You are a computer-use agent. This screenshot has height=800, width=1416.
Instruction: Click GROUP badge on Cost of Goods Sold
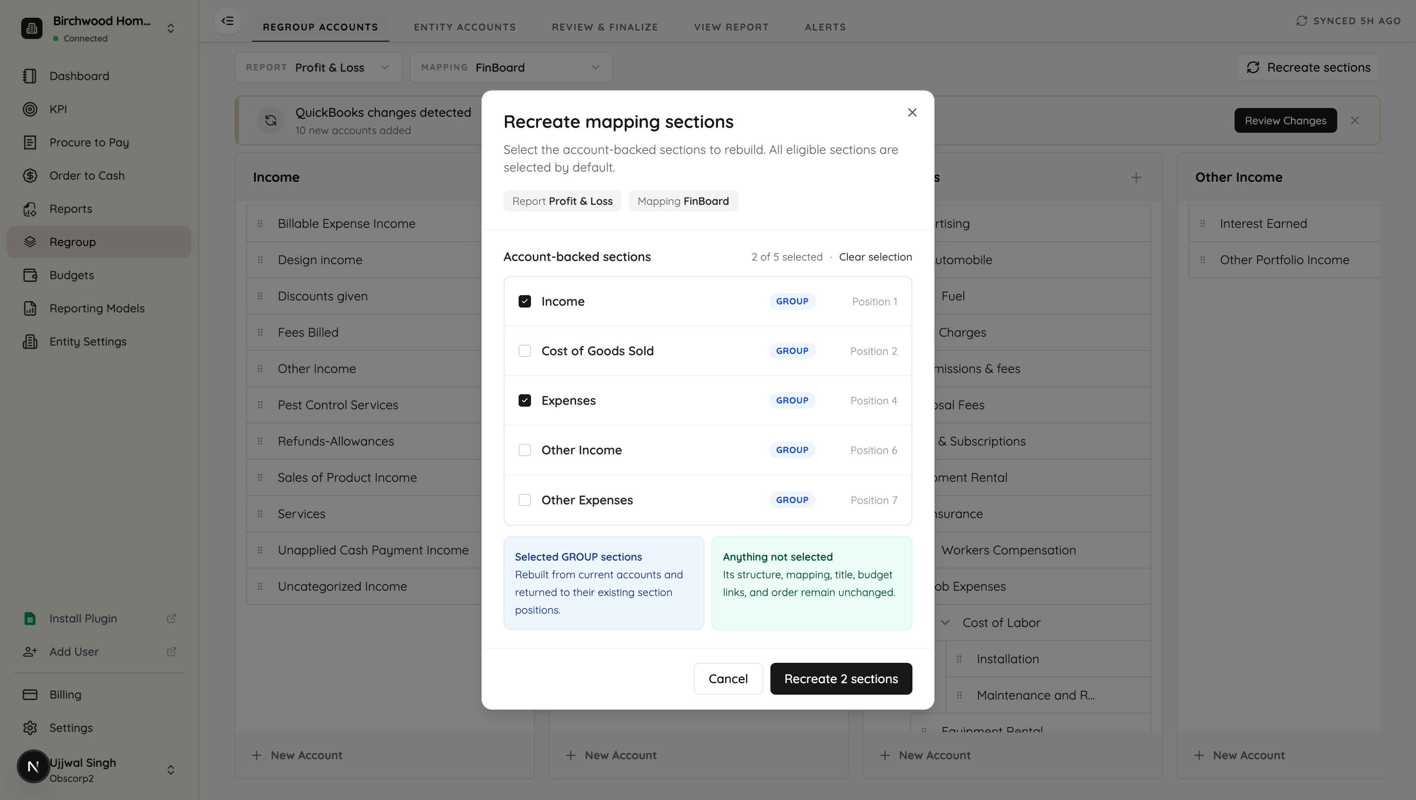click(x=792, y=351)
